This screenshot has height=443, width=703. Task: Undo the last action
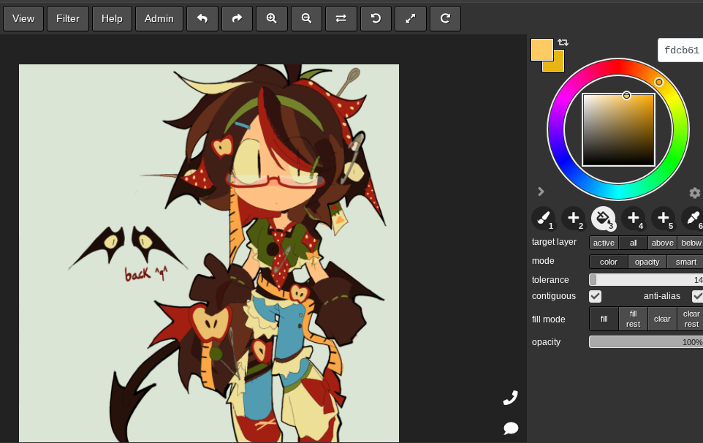[x=202, y=18]
